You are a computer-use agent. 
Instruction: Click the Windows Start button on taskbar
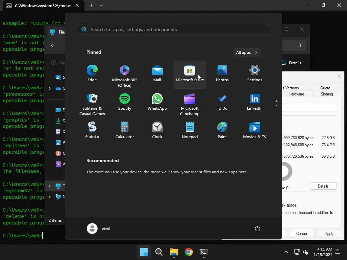144,252
